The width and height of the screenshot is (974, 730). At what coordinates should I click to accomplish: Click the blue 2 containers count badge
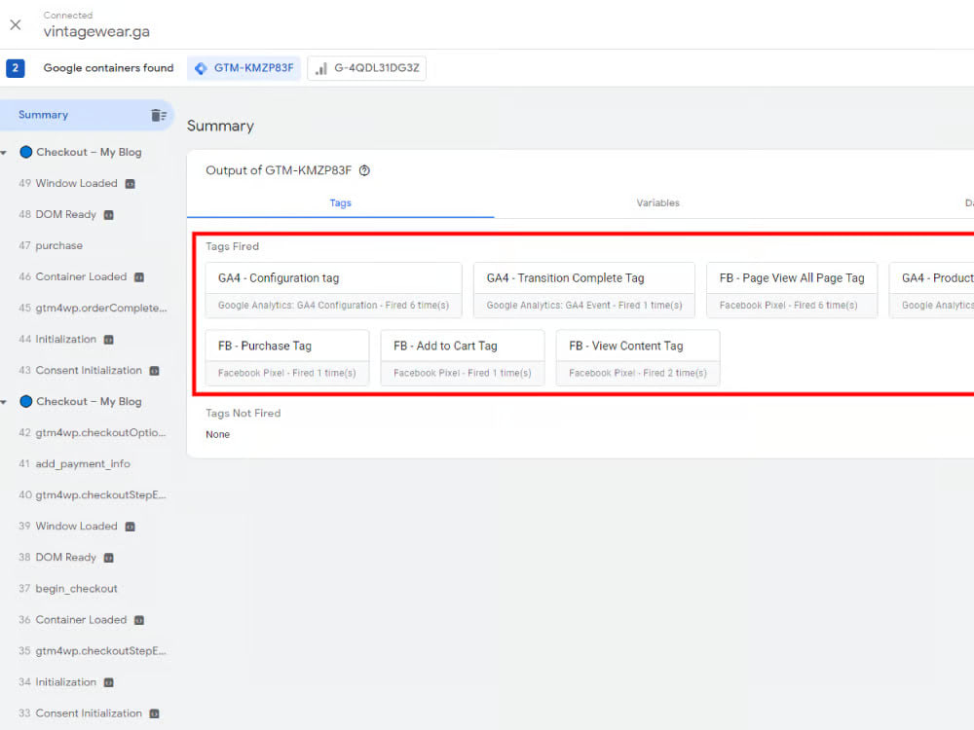pyautogui.click(x=16, y=68)
